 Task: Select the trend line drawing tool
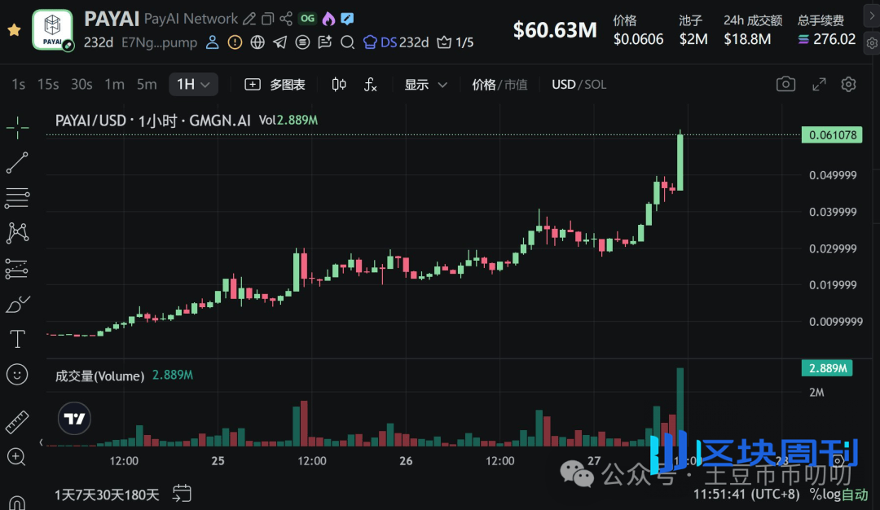[17, 162]
